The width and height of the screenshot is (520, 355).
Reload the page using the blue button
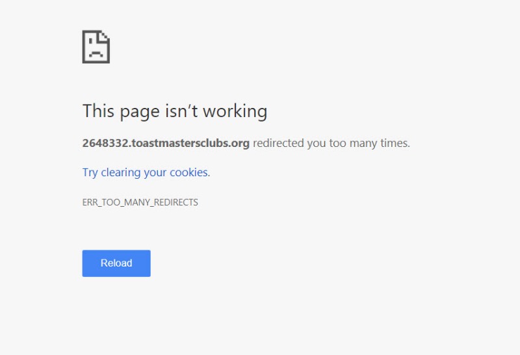point(116,263)
